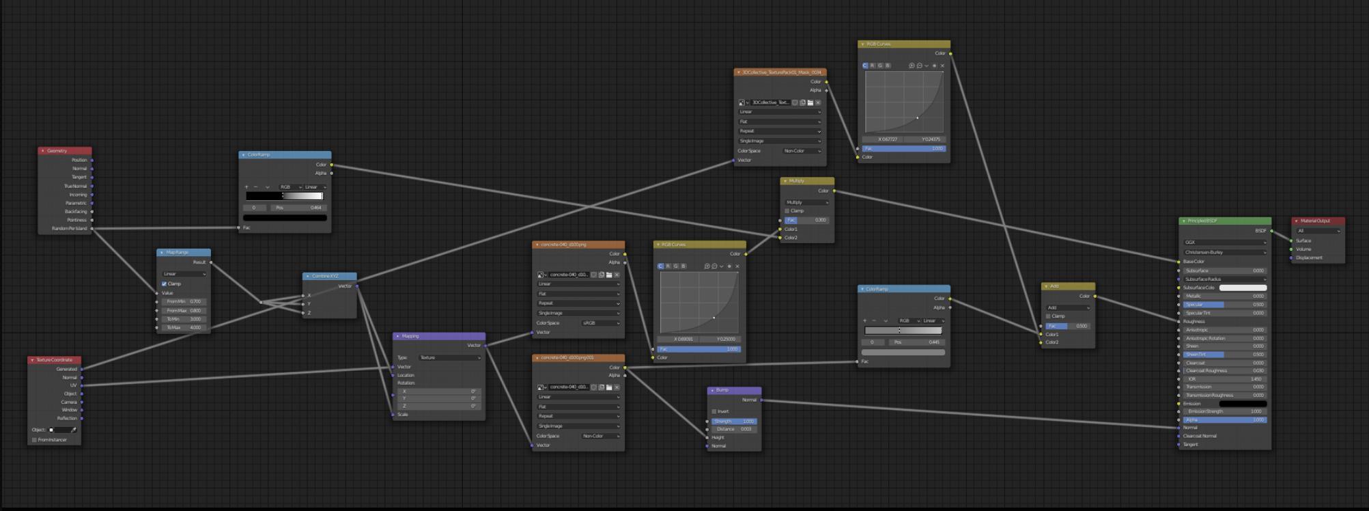Remove a color stop in the ColorRamp feeding the Add node

tap(874, 320)
